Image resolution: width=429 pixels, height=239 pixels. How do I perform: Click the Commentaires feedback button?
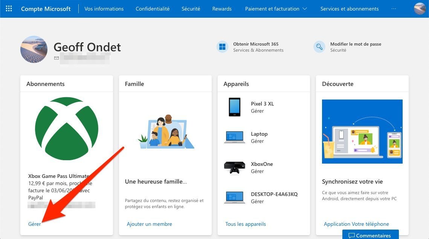click(371, 234)
